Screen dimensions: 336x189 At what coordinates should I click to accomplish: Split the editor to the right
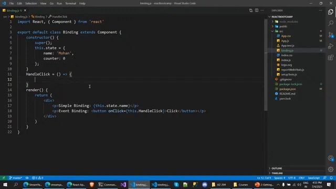257,10
